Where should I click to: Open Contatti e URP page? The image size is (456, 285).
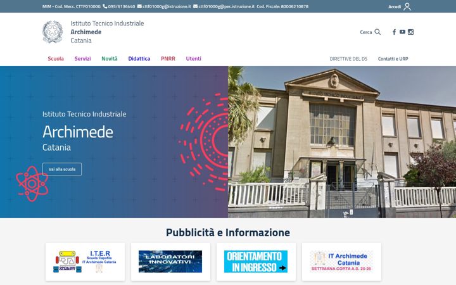[393, 59]
